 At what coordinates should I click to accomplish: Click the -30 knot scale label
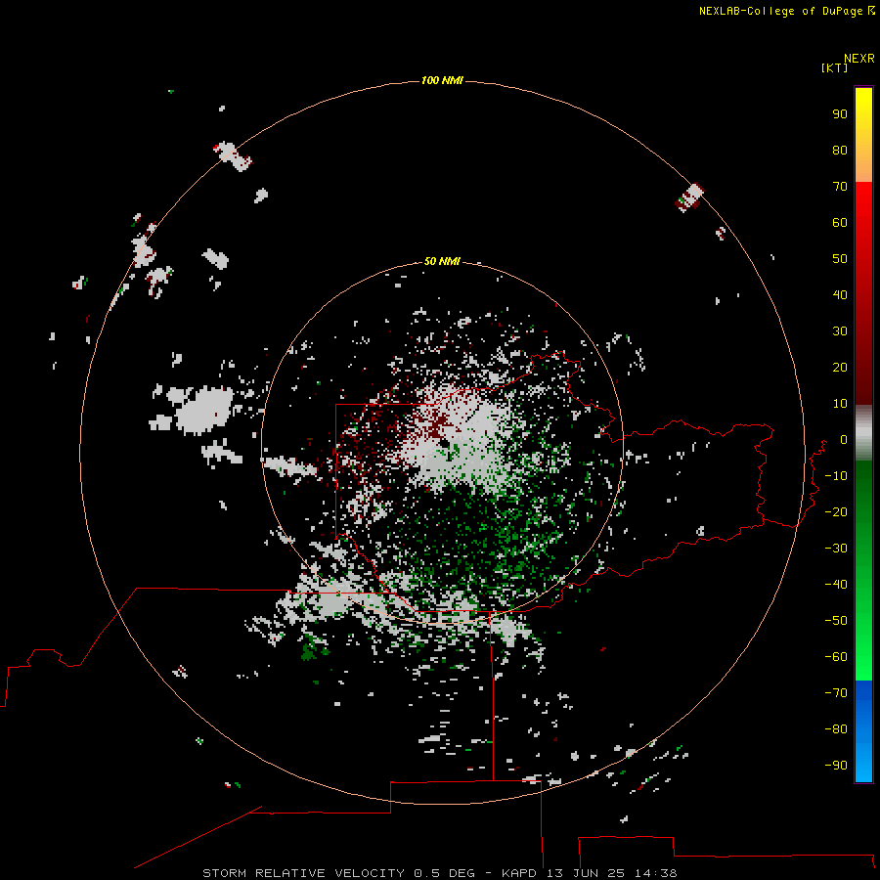click(836, 549)
